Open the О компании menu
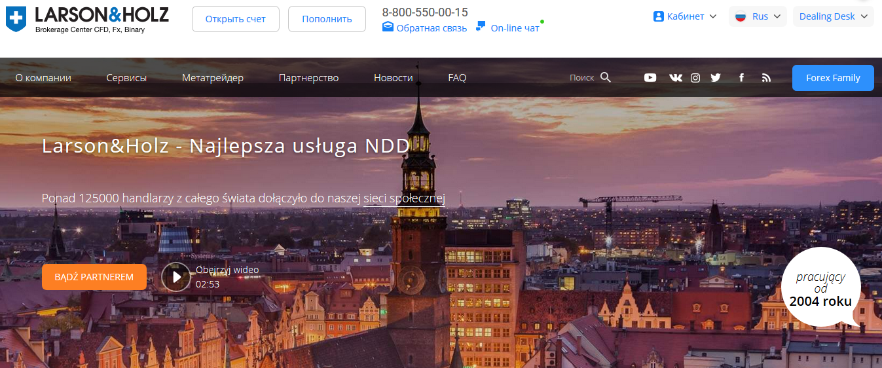The image size is (882, 368). pos(43,77)
